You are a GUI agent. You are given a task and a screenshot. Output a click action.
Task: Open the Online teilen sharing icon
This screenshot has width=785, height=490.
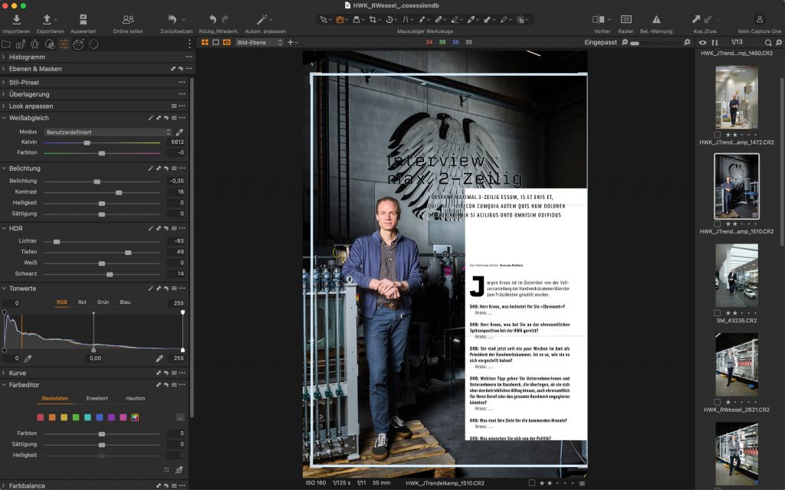tap(128, 19)
